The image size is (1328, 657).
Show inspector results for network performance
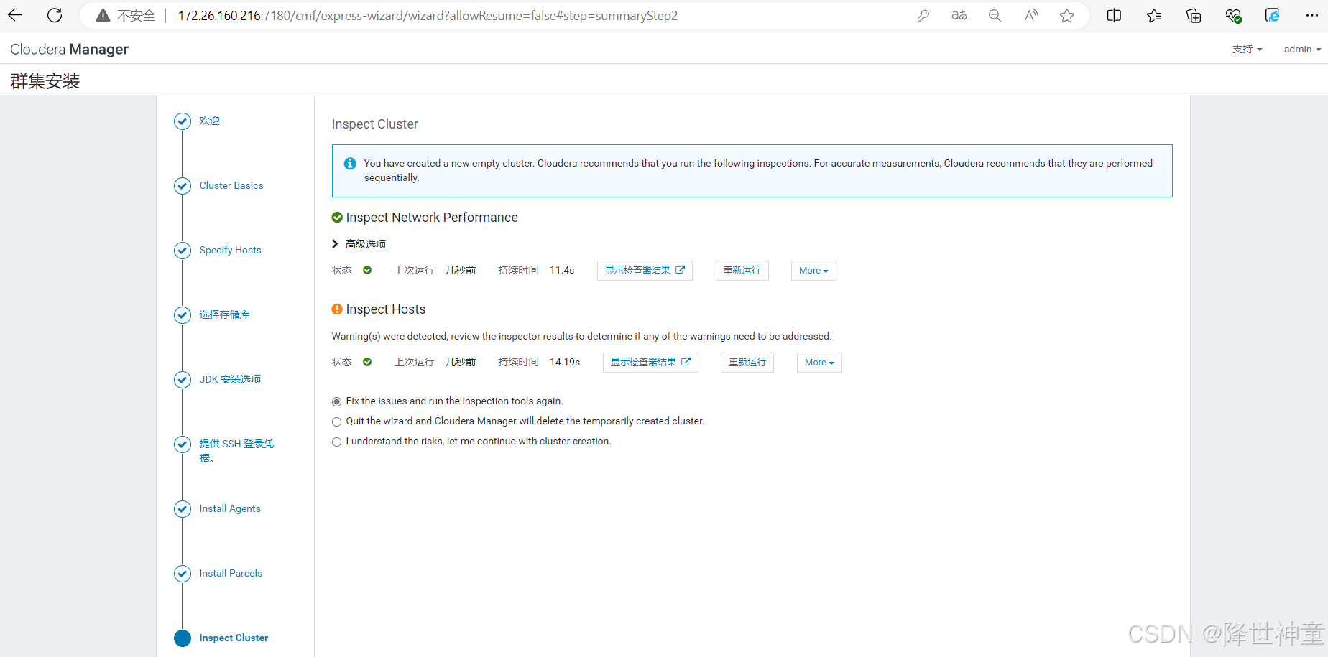coord(645,271)
